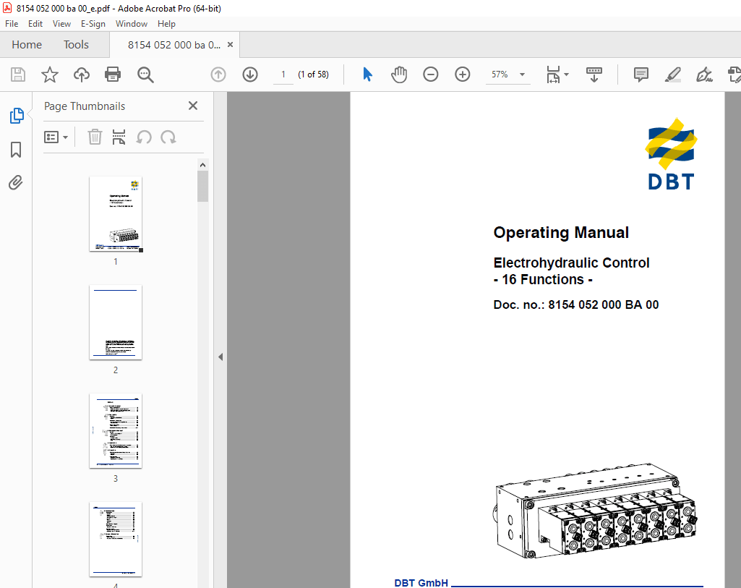This screenshot has height=588, width=741.
Task: Rotate page clockwise
Action: pos(168,137)
